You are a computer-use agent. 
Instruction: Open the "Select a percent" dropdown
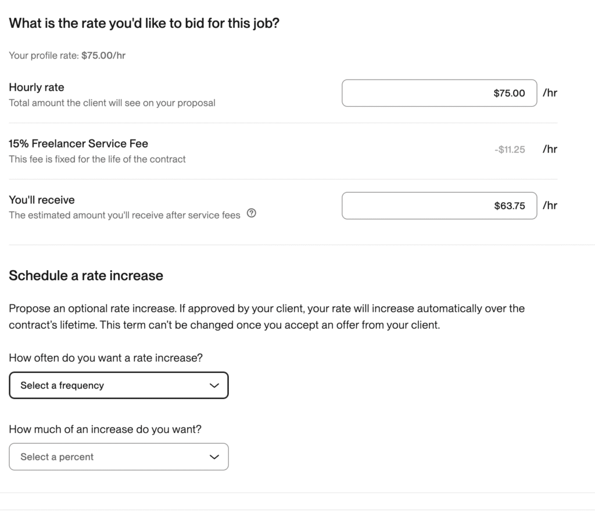pos(119,457)
